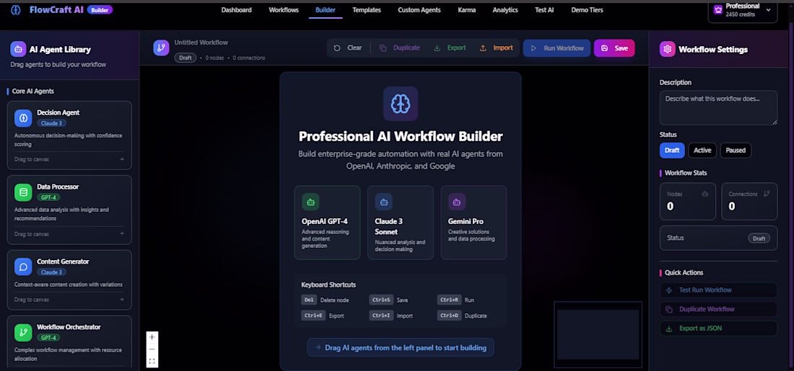794x371 pixels.
Task: Export the workflow from the toolbar
Action: [x=450, y=48]
